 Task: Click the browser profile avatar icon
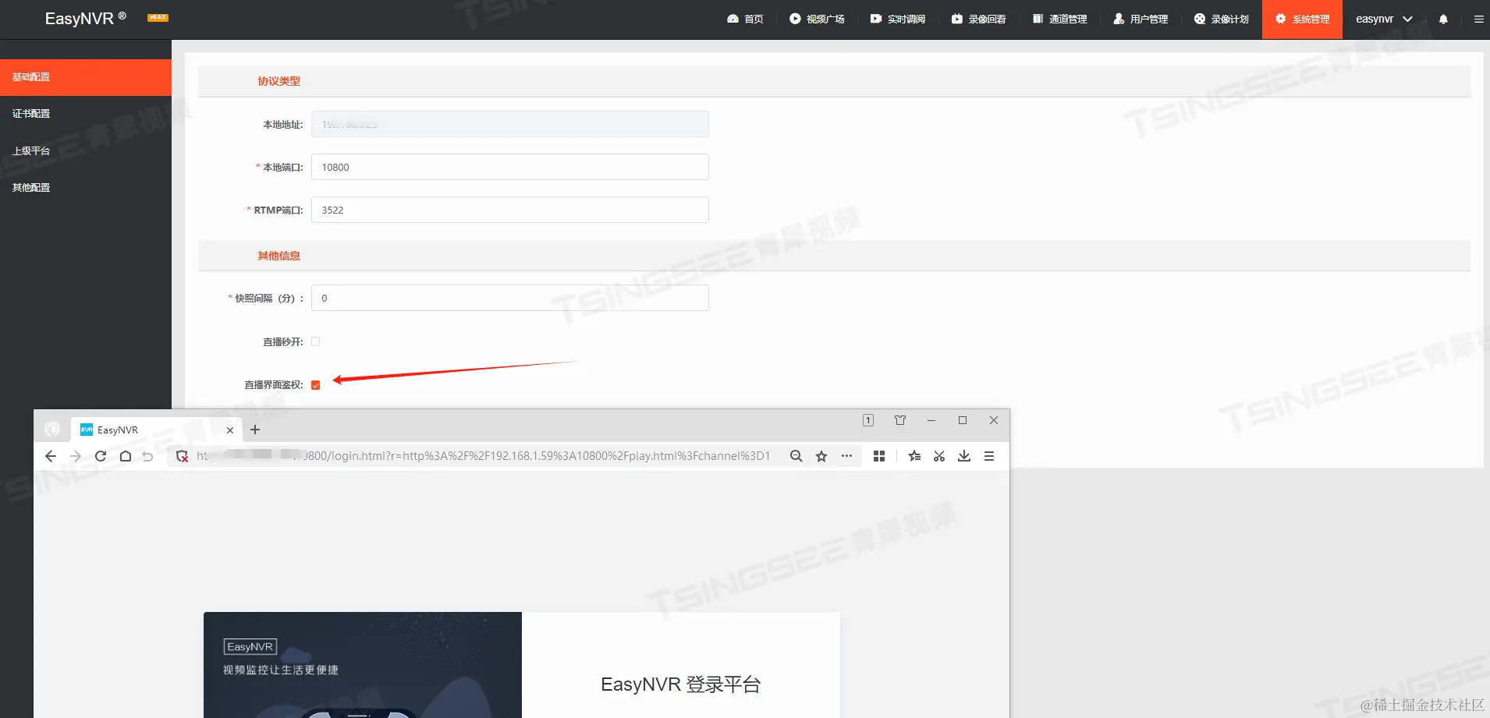click(52, 429)
